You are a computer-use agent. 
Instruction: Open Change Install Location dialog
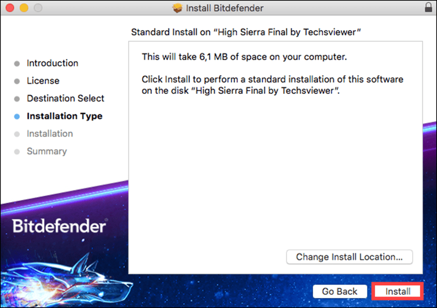(x=349, y=257)
